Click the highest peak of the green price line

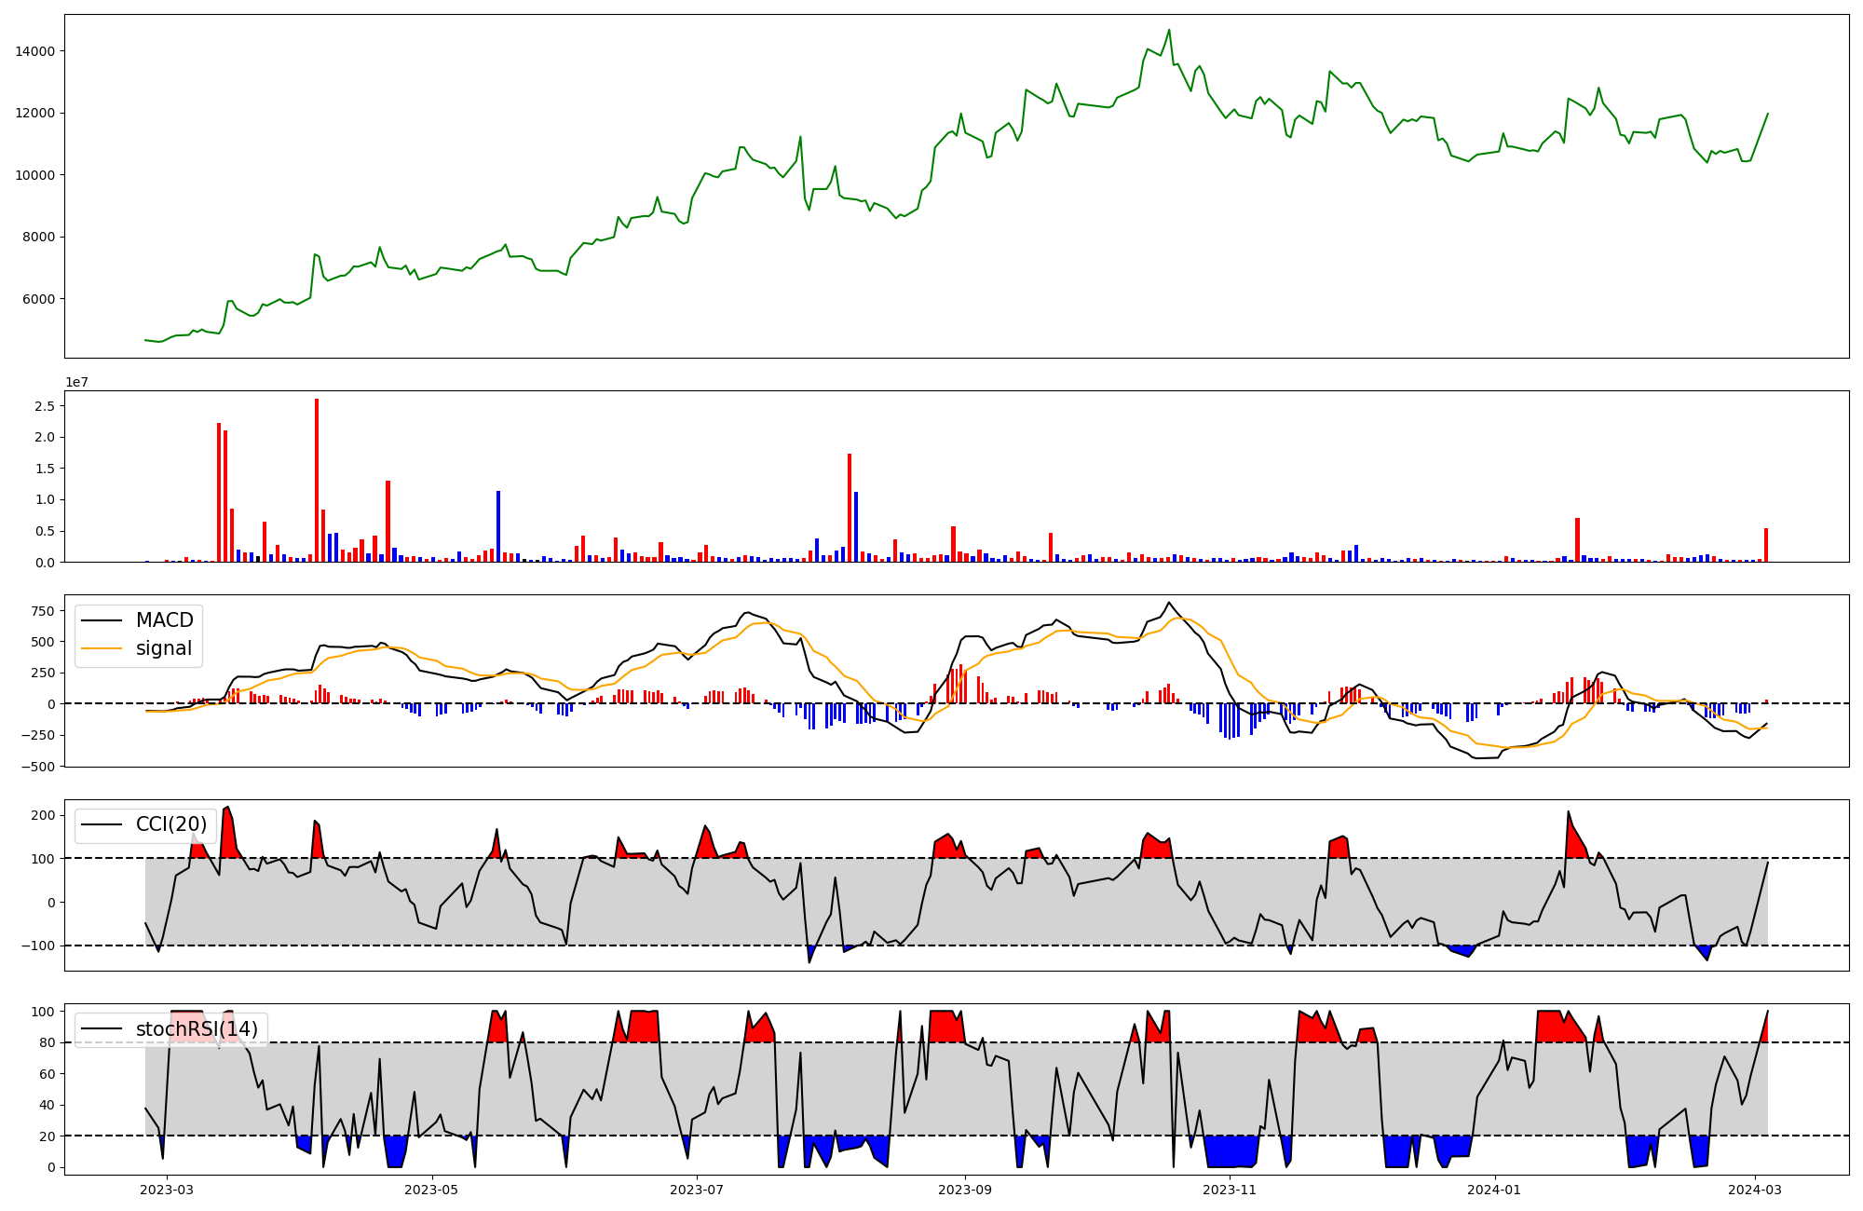(x=1169, y=31)
